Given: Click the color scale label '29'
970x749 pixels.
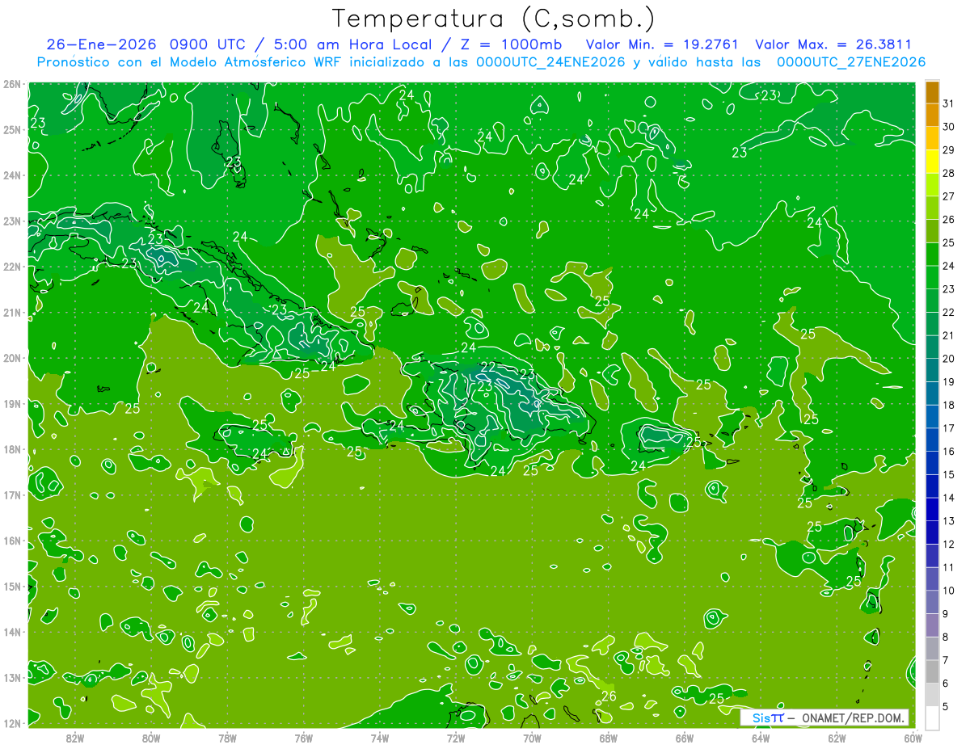Looking at the screenshot, I should [948, 149].
